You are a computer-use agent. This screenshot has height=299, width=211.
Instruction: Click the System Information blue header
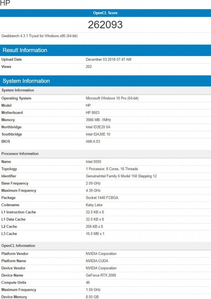26,81
